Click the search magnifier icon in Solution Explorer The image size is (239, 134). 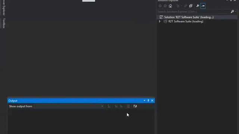pos(232,12)
